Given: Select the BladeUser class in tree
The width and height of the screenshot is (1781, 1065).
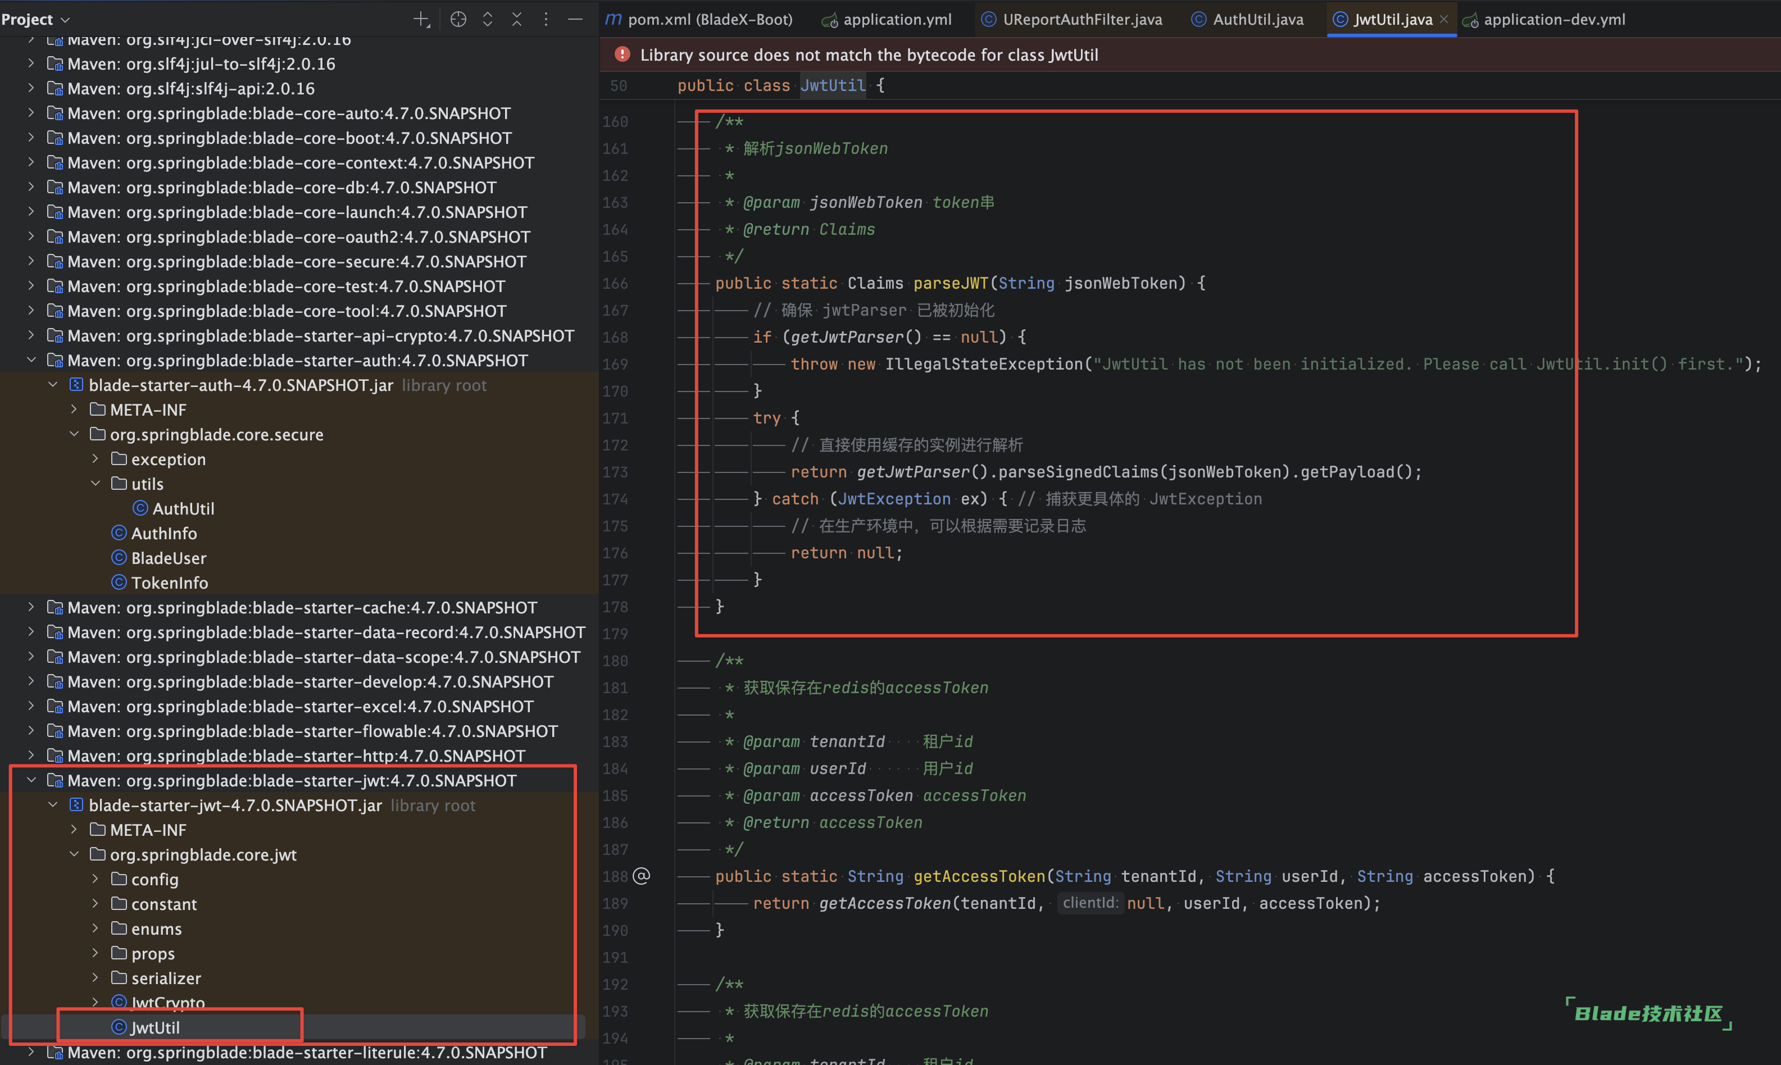Looking at the screenshot, I should [168, 558].
